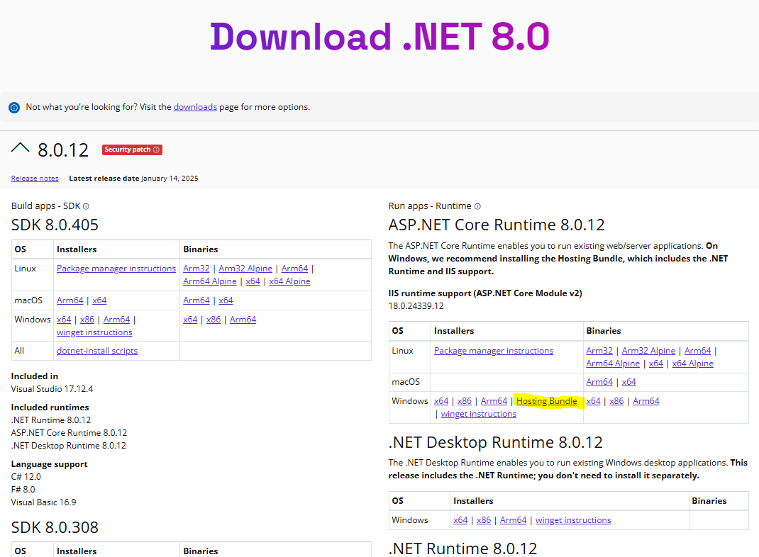This screenshot has height=557, width=759.
Task: Open the dotnet-install scripts link
Action: [96, 350]
